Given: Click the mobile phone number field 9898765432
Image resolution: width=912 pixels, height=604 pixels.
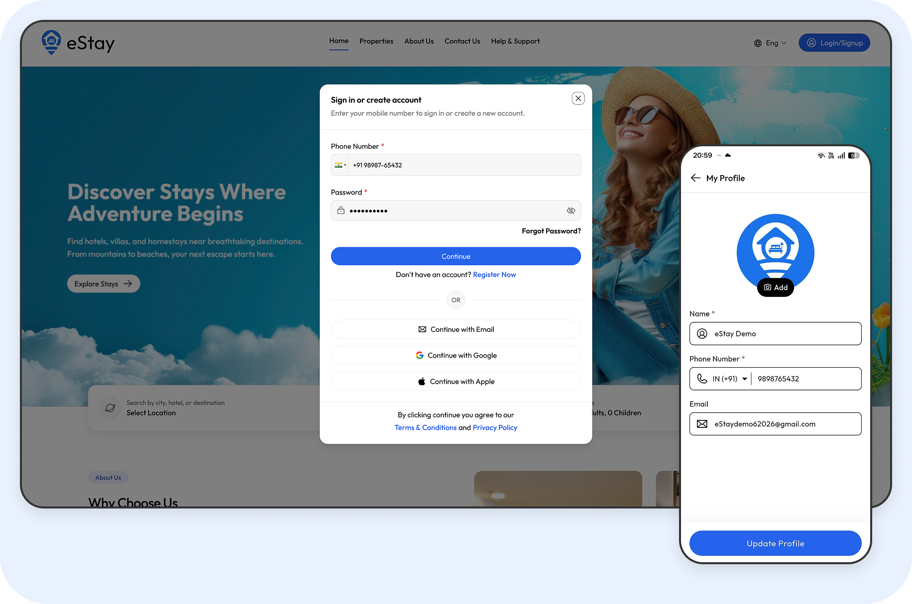Looking at the screenshot, I should [806, 379].
